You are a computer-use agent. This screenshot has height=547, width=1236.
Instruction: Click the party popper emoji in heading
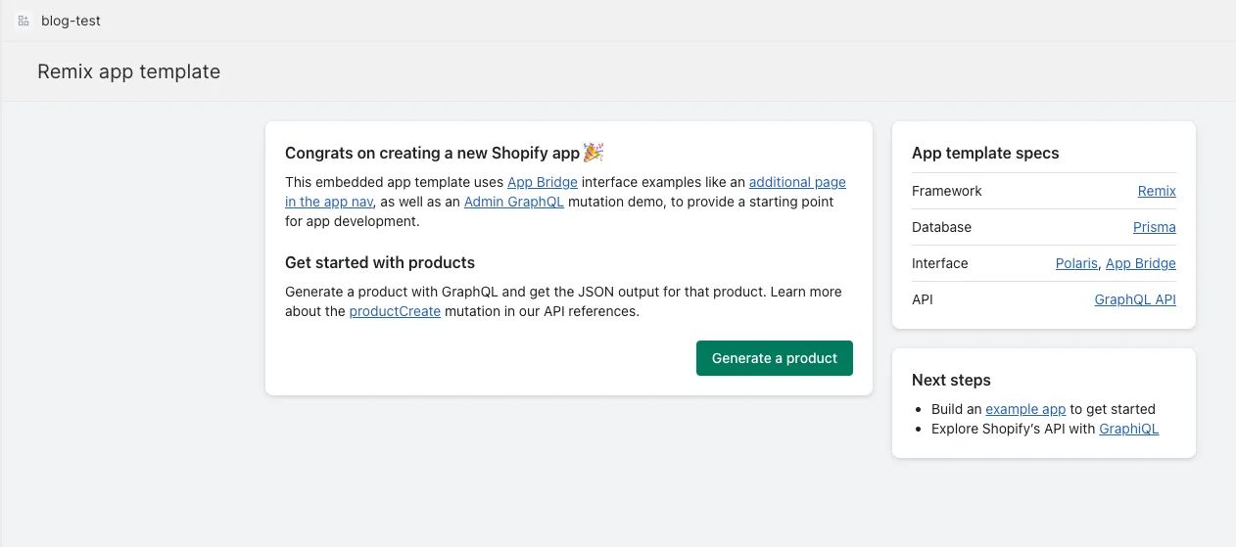pos(594,152)
